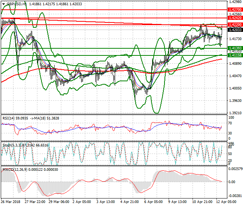Image resolution: width=243 pixels, height=206 pixels.
Task: Click the MACD scale value -0.00281
Action: point(235,196)
